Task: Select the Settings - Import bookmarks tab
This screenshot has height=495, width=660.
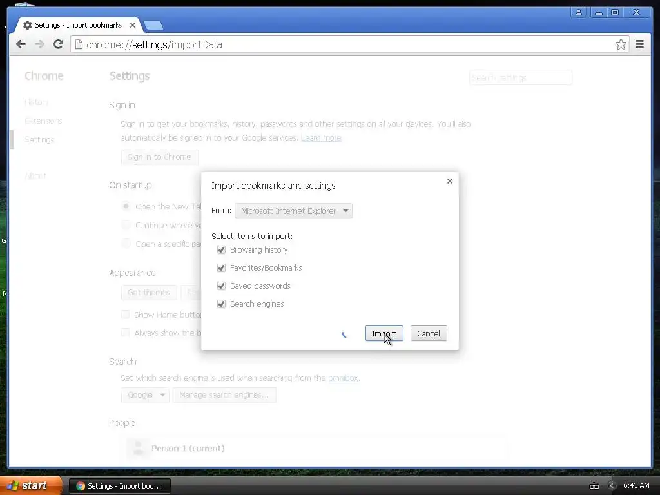Action: [78, 25]
